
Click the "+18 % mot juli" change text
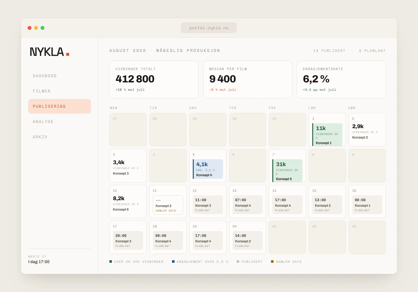click(x=130, y=90)
